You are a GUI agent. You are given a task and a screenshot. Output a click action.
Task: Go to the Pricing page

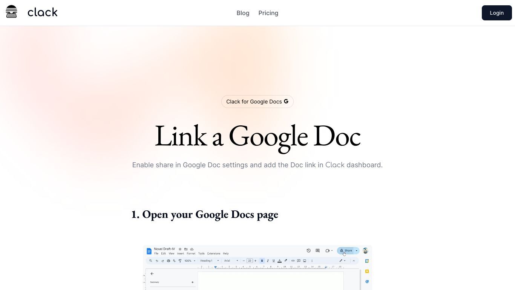[268, 13]
